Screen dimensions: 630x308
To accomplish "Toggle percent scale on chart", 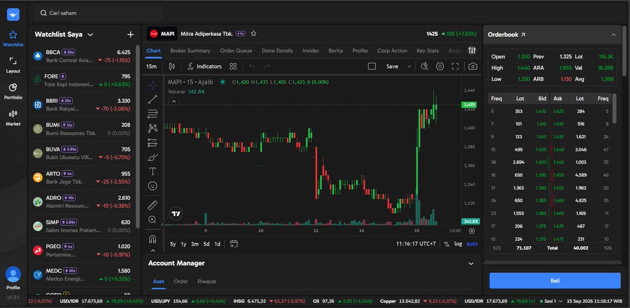I will tap(447, 244).
